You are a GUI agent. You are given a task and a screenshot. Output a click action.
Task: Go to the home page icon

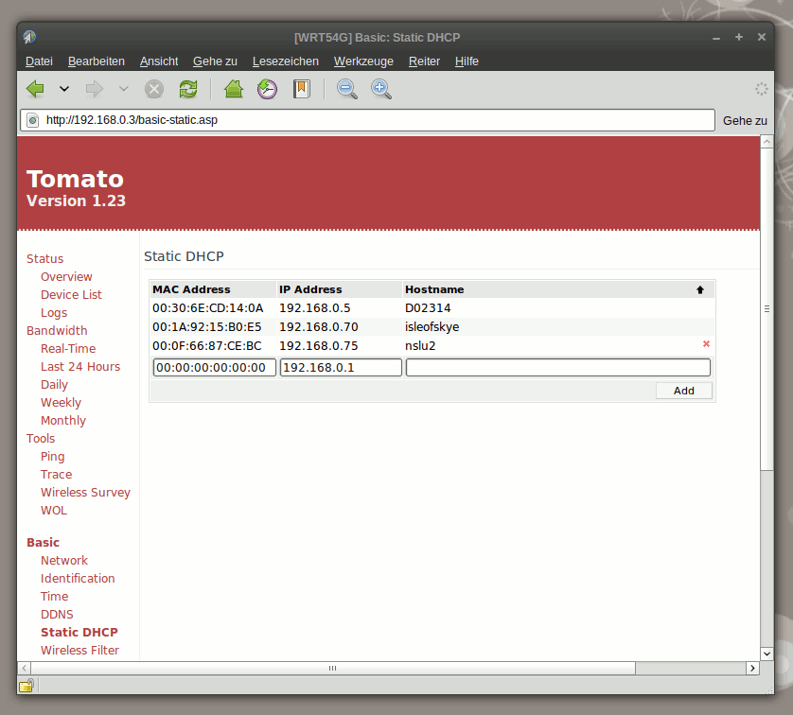click(234, 89)
